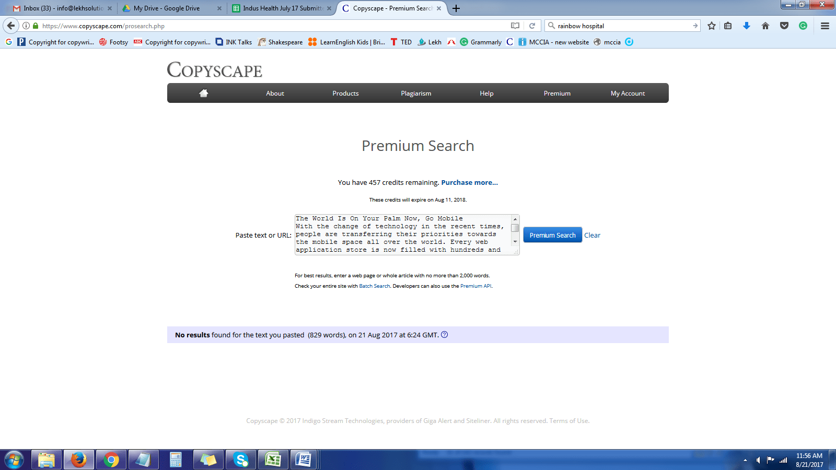This screenshot has height=470, width=836.
Task: Open the Help menu item
Action: coord(486,93)
